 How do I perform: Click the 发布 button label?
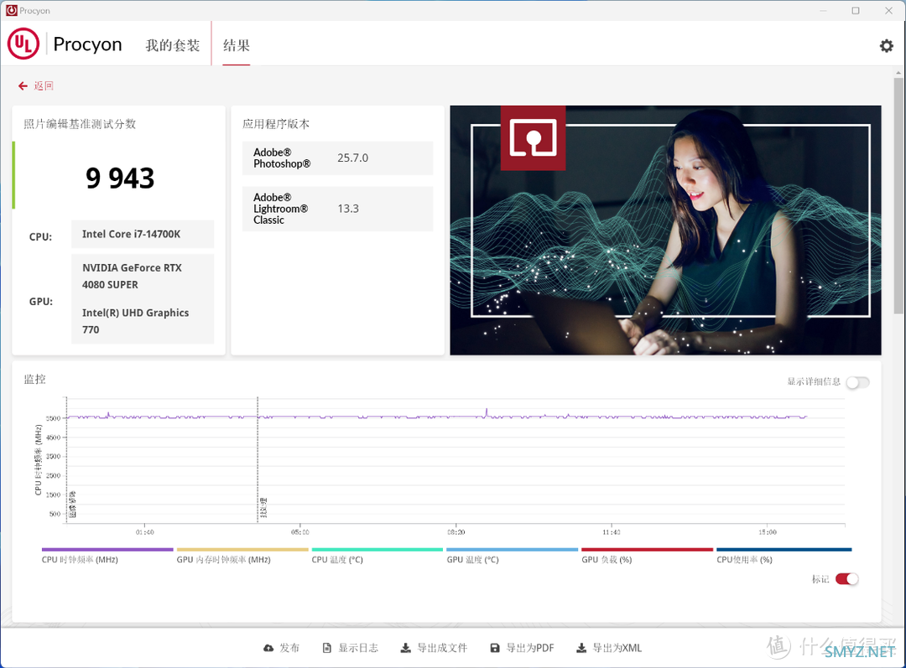[x=289, y=649]
